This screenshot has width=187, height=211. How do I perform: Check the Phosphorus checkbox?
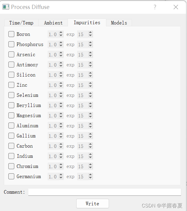point(11,44)
